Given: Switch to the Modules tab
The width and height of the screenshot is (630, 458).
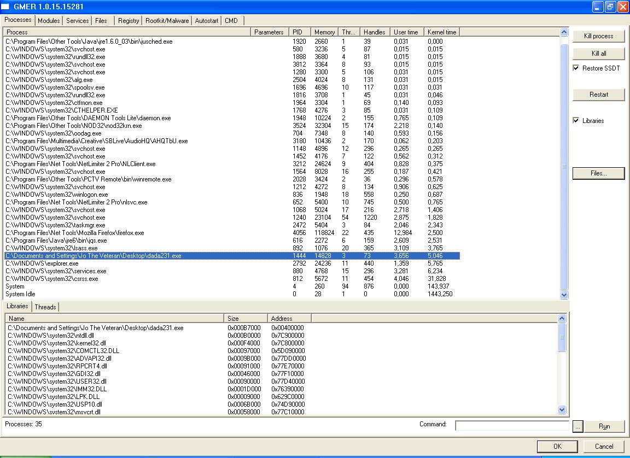Looking at the screenshot, I should pyautogui.click(x=49, y=20).
